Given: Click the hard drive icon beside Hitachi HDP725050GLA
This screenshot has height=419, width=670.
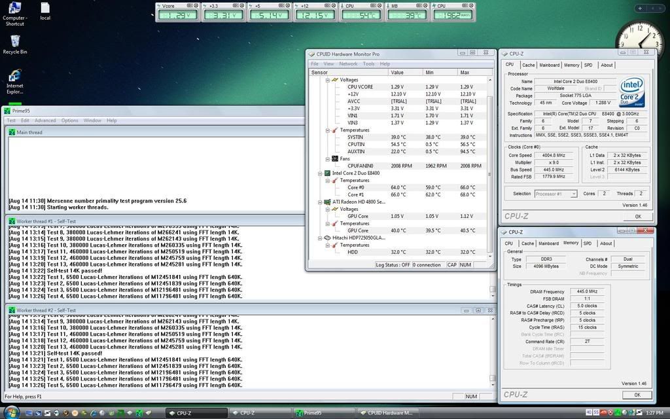Looking at the screenshot, I should [327, 238].
